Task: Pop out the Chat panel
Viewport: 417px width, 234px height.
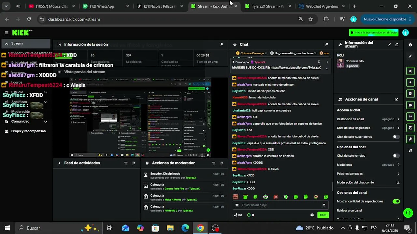Action: click(326, 45)
